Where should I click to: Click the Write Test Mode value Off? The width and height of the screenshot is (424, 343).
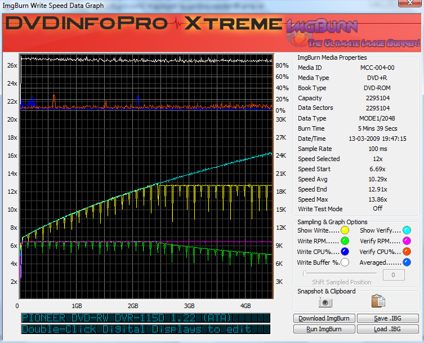pos(377,208)
